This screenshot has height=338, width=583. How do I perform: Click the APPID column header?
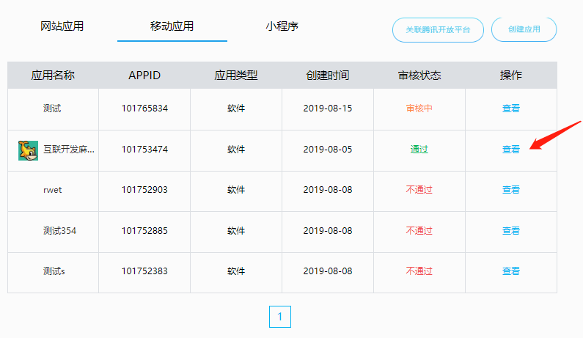[x=144, y=75]
